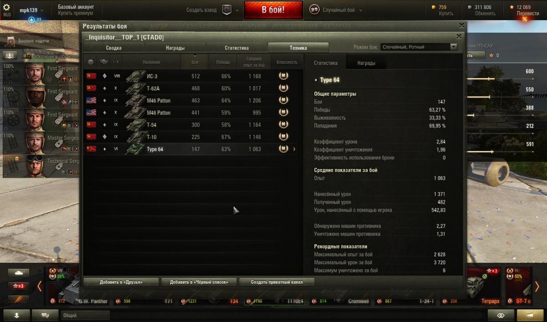Click the Общий chat input field

85,315
